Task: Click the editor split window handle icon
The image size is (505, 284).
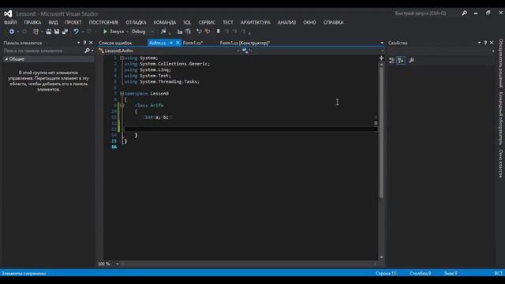Action: pyautogui.click(x=381, y=58)
